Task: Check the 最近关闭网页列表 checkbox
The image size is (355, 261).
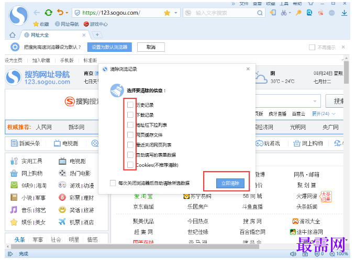Action: pos(130,144)
